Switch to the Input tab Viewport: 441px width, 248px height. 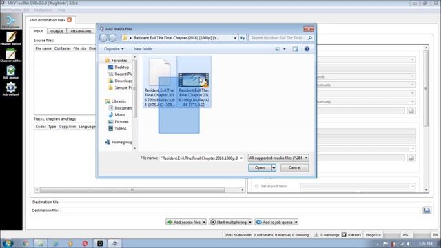38,31
